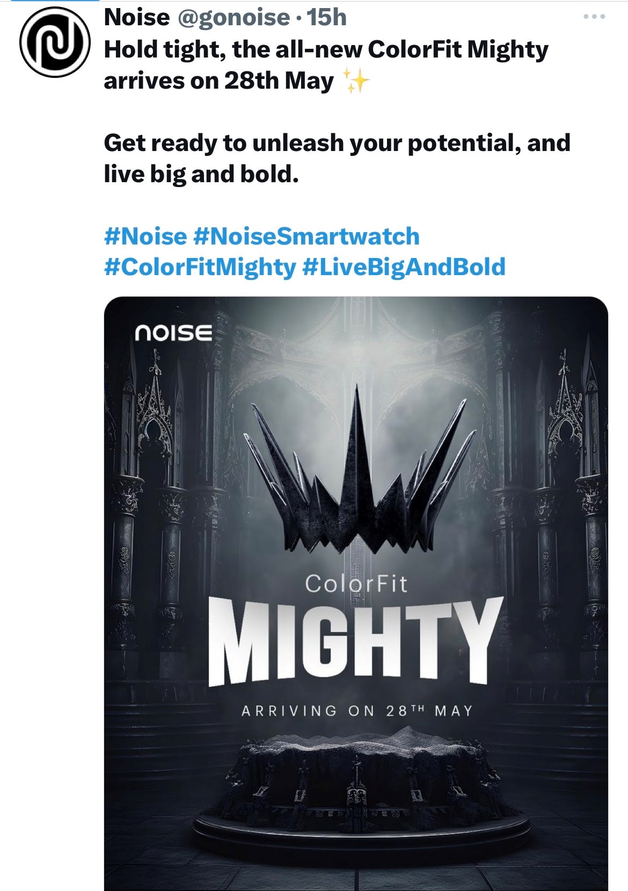The height and width of the screenshot is (891, 628).
Task: Click "ARRIVING ON 28TH MAY" on the poster
Action: 357,711
